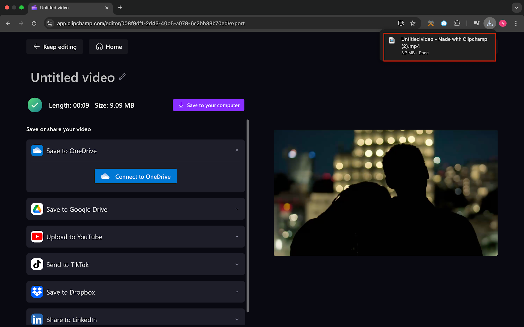Click Save to your computer button
This screenshot has width=524, height=327.
click(x=209, y=105)
